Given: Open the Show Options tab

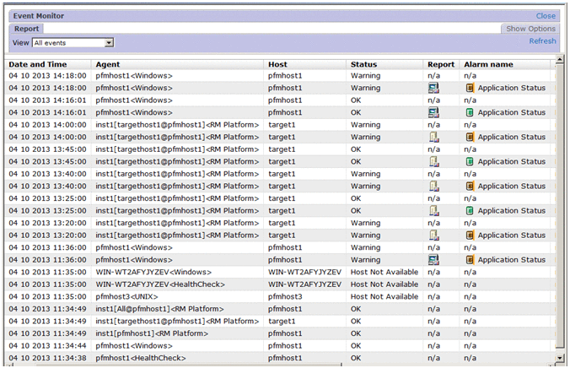Looking at the screenshot, I should (x=530, y=29).
